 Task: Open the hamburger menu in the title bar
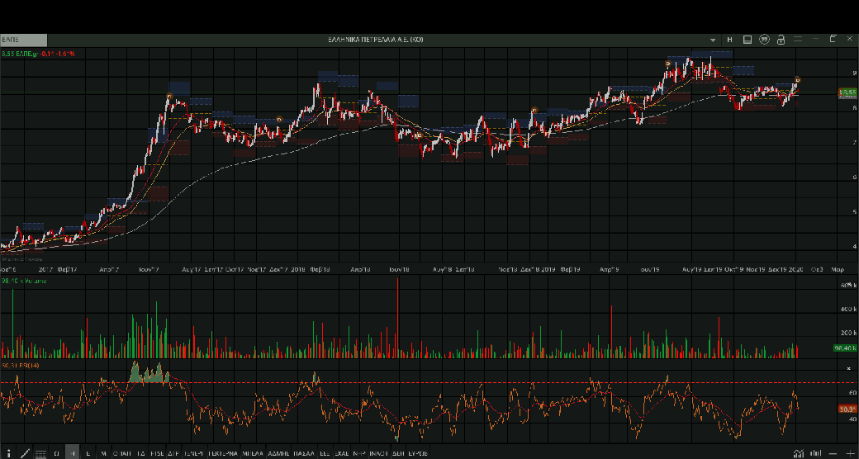click(x=797, y=39)
